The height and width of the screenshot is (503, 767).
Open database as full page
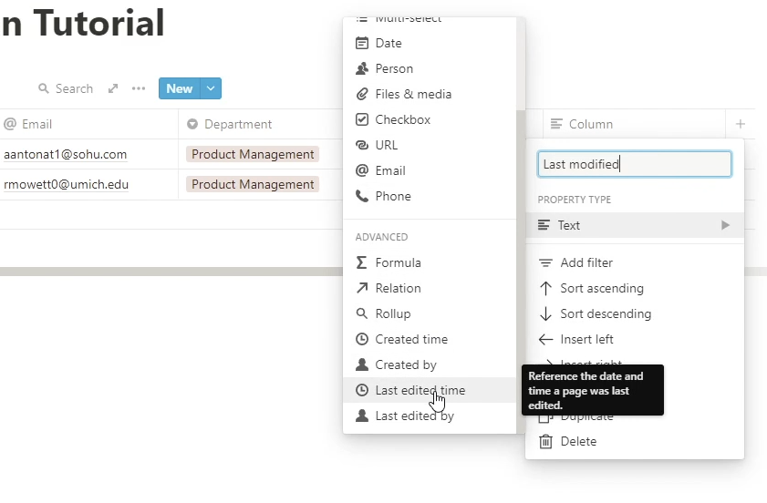(x=113, y=88)
